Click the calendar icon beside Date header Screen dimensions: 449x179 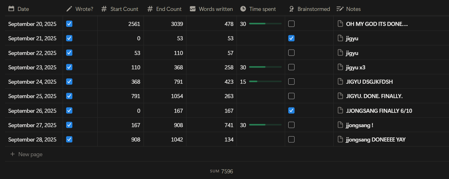tap(11, 9)
